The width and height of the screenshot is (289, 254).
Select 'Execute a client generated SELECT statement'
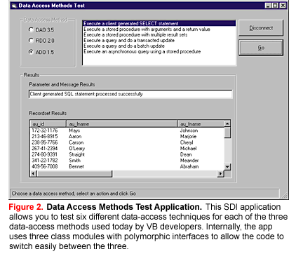coord(159,23)
